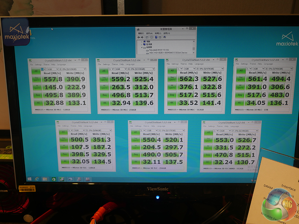The height and width of the screenshot is (224, 299).
Task: Open drive dropdown E: 0% (0/956GiB)
Action: 279,69
